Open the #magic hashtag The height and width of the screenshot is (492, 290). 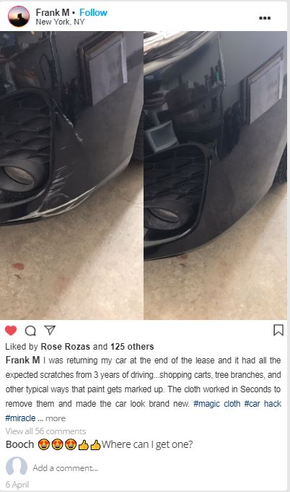pyautogui.click(x=207, y=404)
